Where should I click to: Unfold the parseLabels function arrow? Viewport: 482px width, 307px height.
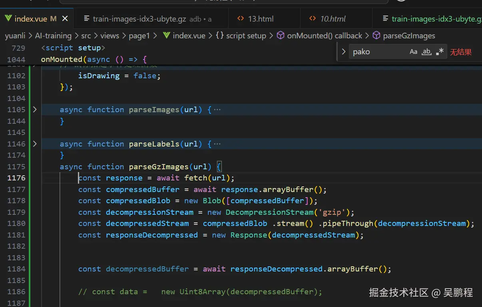tap(35, 144)
